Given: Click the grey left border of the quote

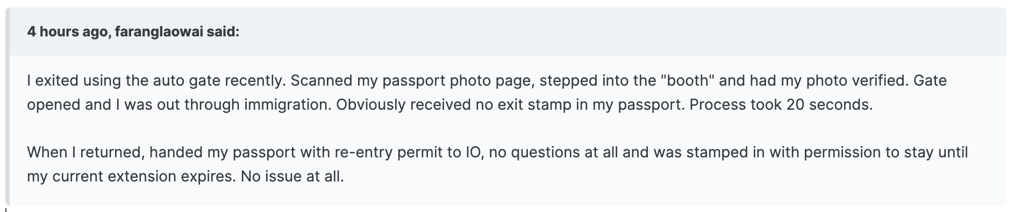Looking at the screenshot, I should [8, 107].
